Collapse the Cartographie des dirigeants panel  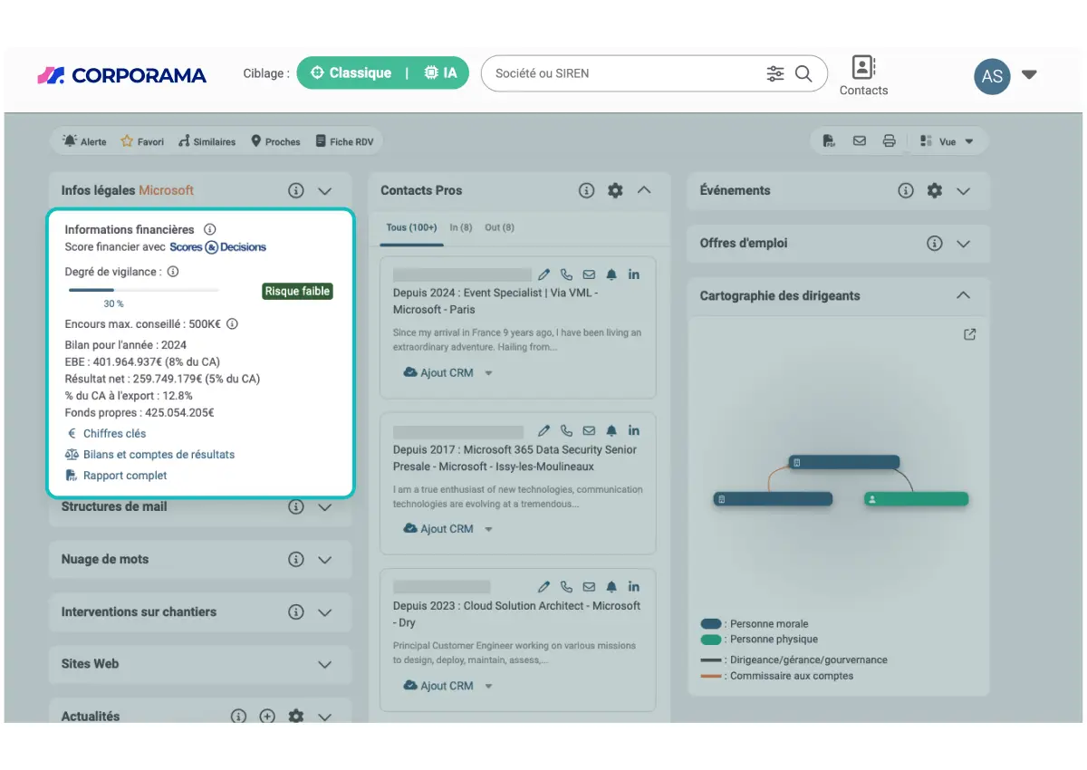click(x=963, y=295)
